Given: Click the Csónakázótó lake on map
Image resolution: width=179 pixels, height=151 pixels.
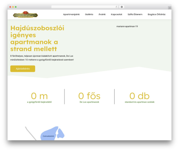Looking at the screenshot, I should pos(48,136).
